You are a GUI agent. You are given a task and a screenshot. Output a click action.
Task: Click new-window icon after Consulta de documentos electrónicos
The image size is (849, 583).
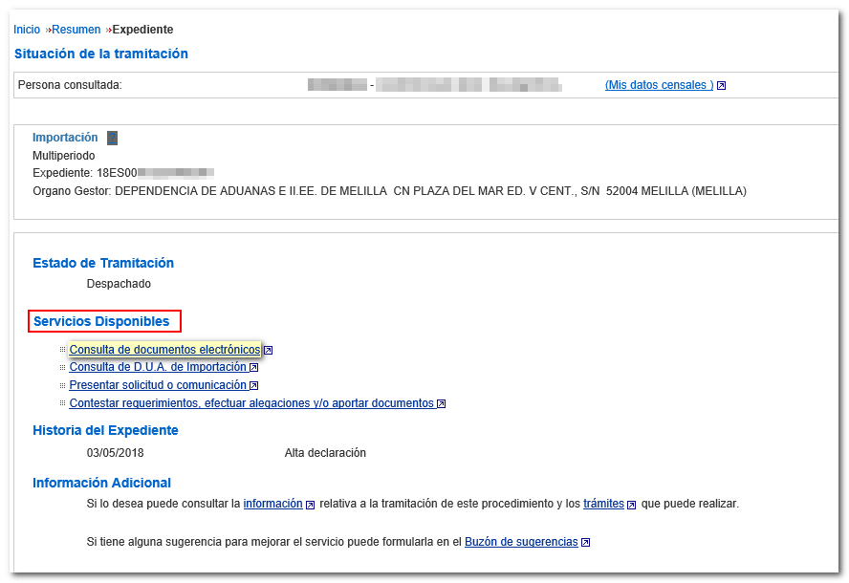coord(269,351)
